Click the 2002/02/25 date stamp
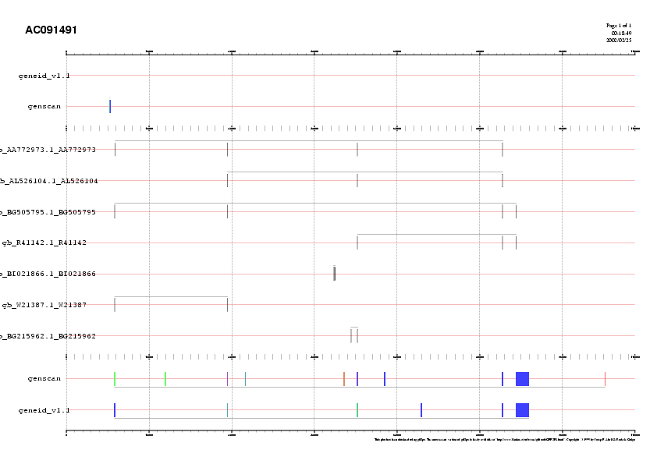The height and width of the screenshot is (464, 657). coord(619,40)
